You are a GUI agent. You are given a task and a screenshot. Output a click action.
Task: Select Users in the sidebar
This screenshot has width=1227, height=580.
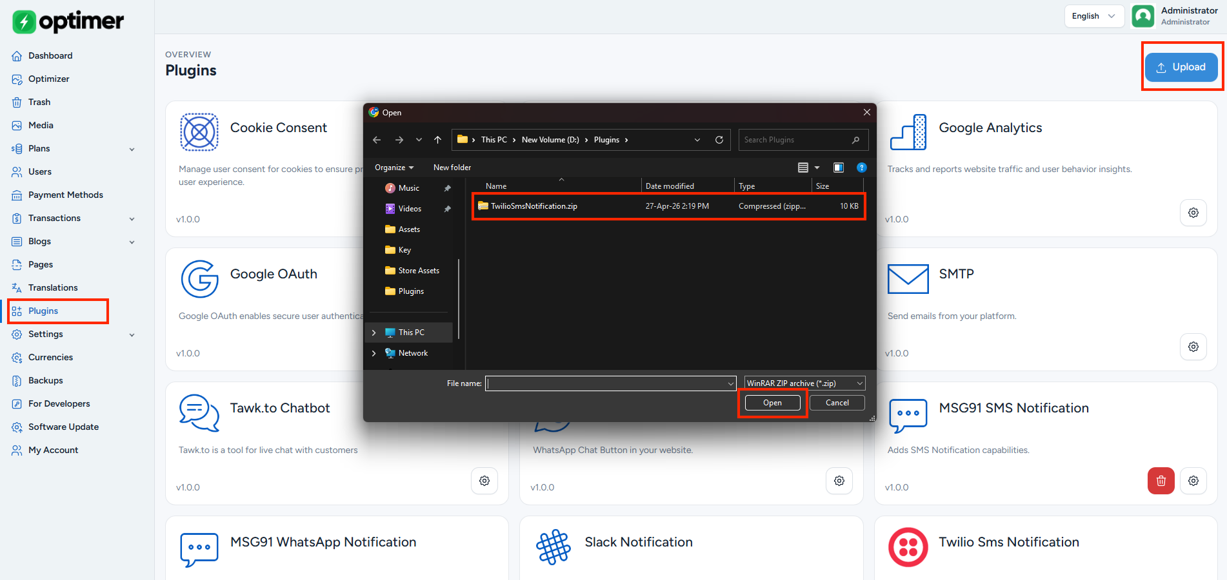pyautogui.click(x=40, y=171)
